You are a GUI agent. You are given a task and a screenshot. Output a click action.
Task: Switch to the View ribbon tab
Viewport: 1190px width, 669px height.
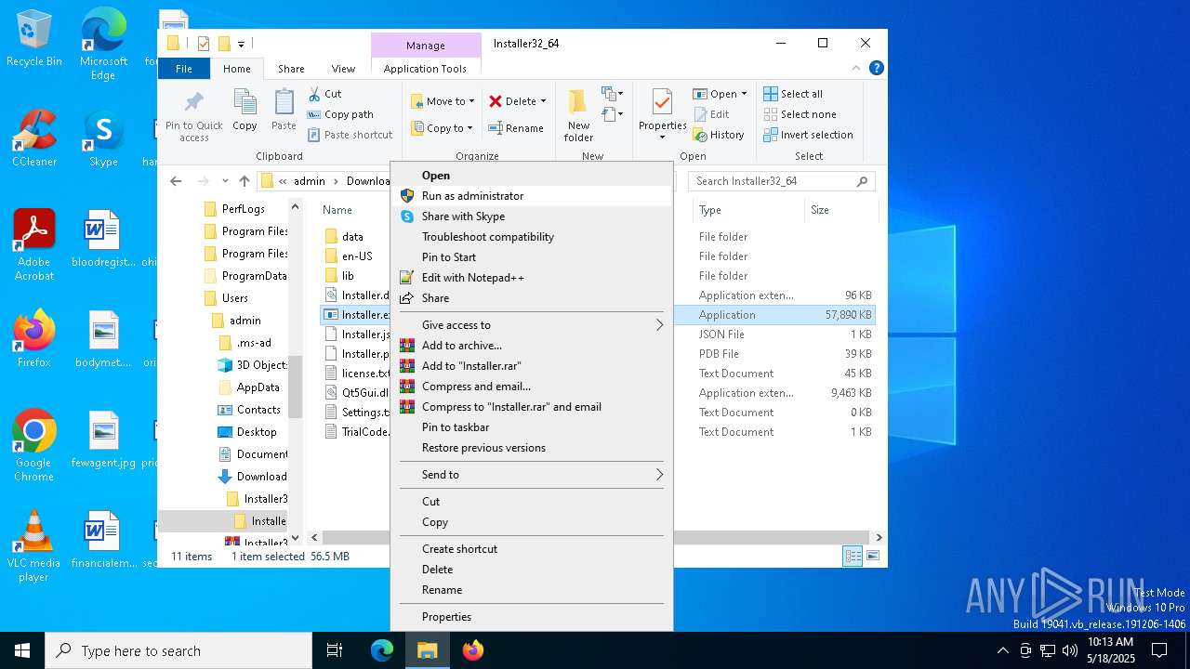pos(343,69)
